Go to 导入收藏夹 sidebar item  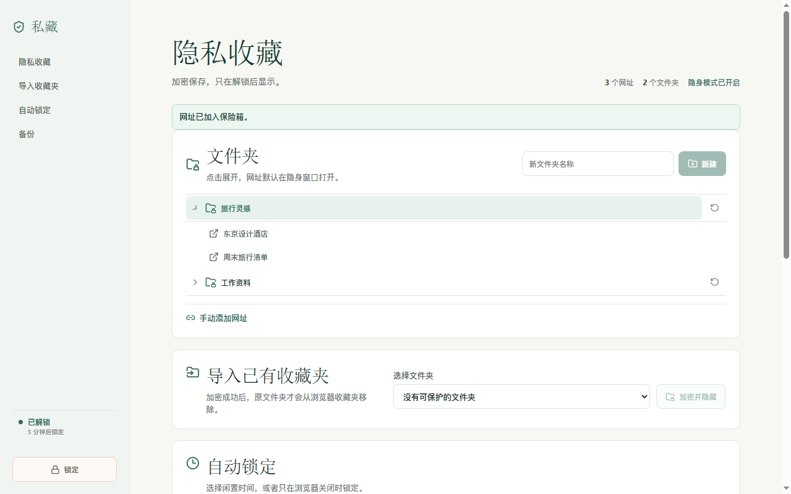coord(38,86)
